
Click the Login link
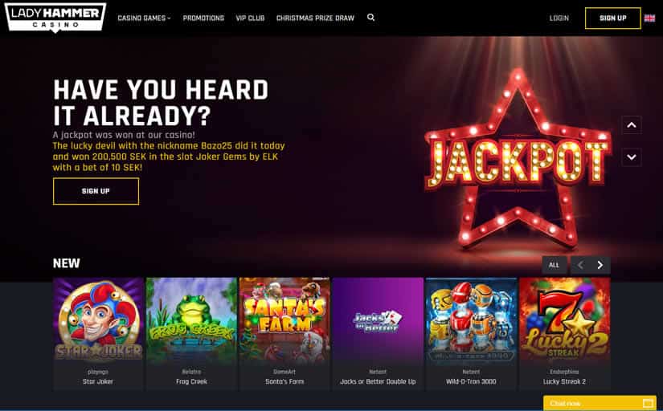559,18
